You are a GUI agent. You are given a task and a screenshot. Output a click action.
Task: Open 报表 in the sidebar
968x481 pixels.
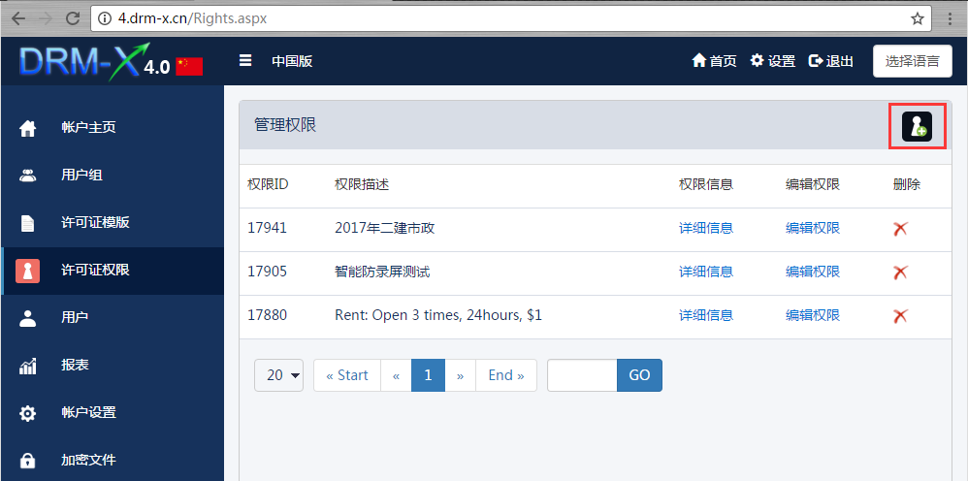pos(75,366)
